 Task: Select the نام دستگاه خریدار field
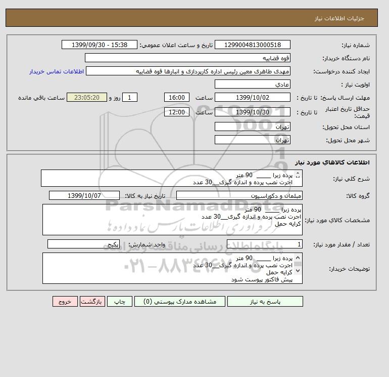pos(187,58)
